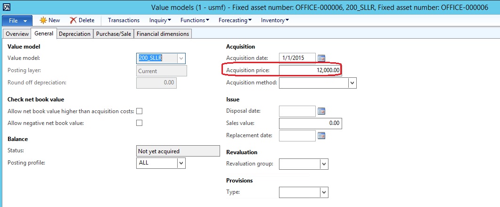Image resolution: width=500 pixels, height=207 pixels.
Task: Open the Purchase/Sale tab
Action: pos(113,34)
